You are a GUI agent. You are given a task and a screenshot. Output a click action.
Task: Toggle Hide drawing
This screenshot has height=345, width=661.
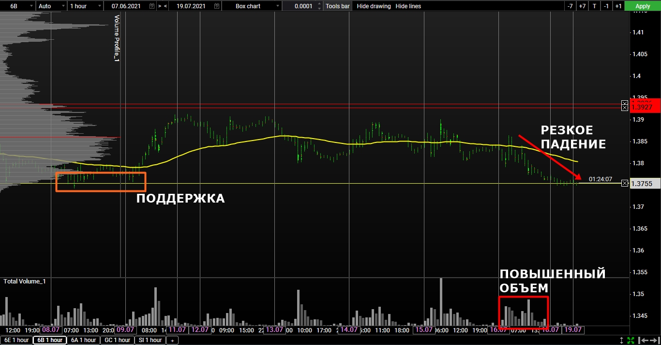[x=374, y=6]
